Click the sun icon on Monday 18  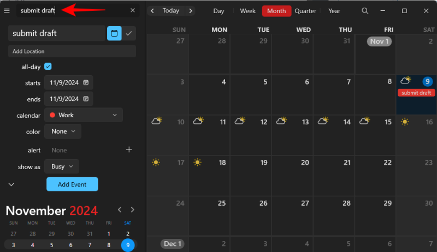click(197, 162)
